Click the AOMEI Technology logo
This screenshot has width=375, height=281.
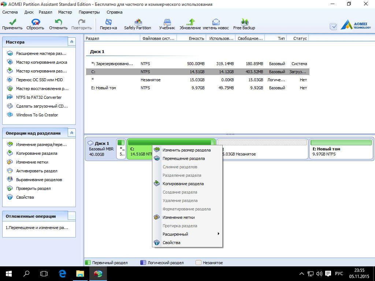click(x=356, y=25)
